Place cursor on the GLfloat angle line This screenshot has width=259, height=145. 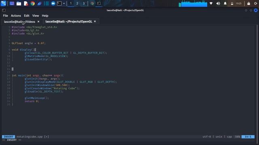coord(29,43)
